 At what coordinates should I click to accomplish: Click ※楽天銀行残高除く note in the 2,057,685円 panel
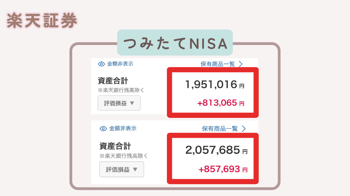click(124, 156)
